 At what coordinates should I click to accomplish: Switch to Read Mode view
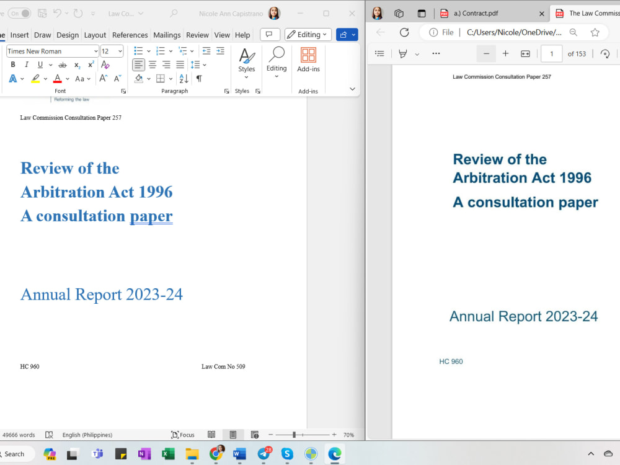tap(211, 435)
